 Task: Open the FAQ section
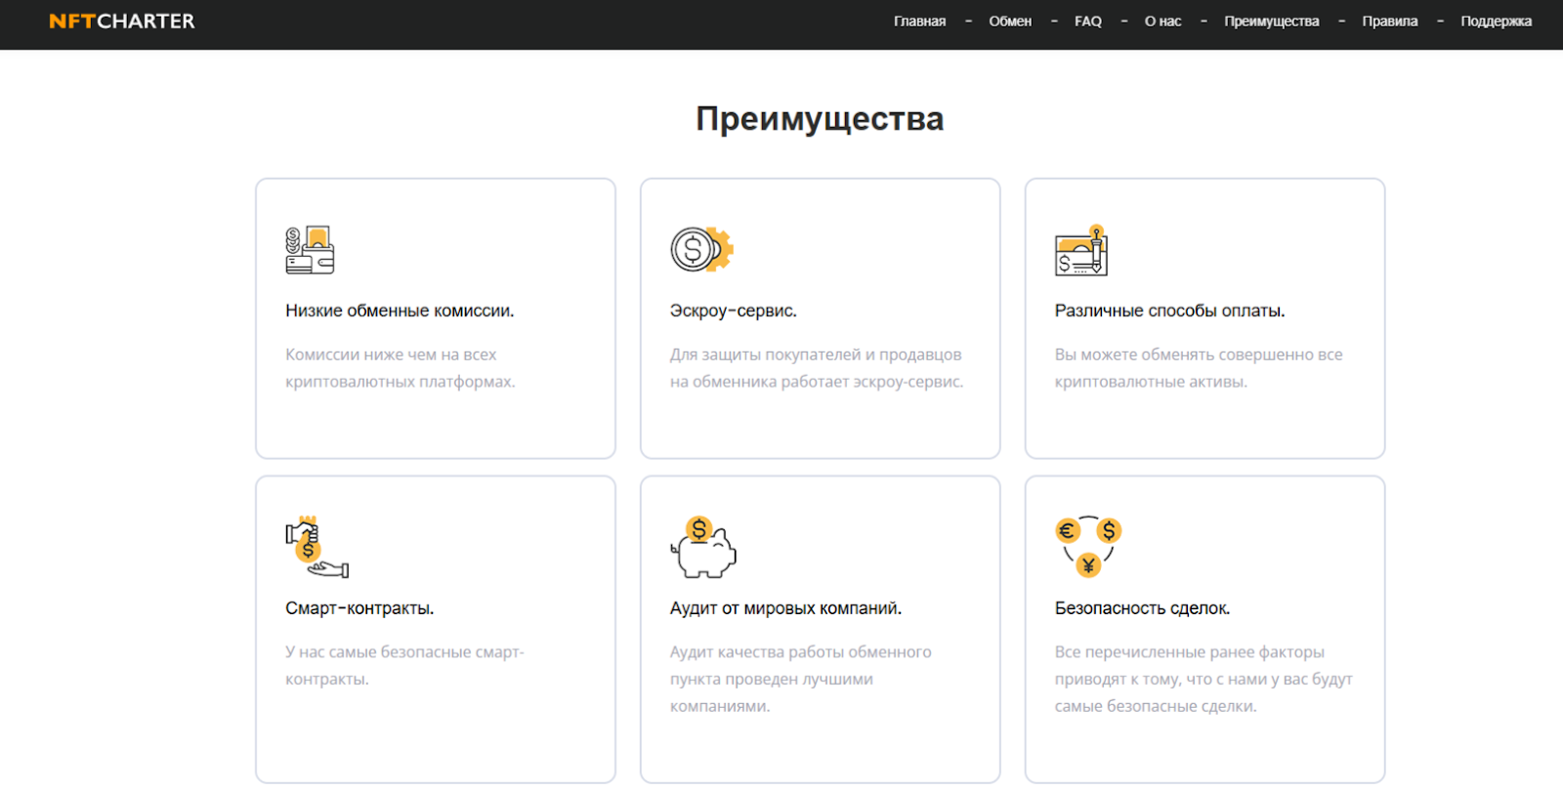tap(1087, 21)
